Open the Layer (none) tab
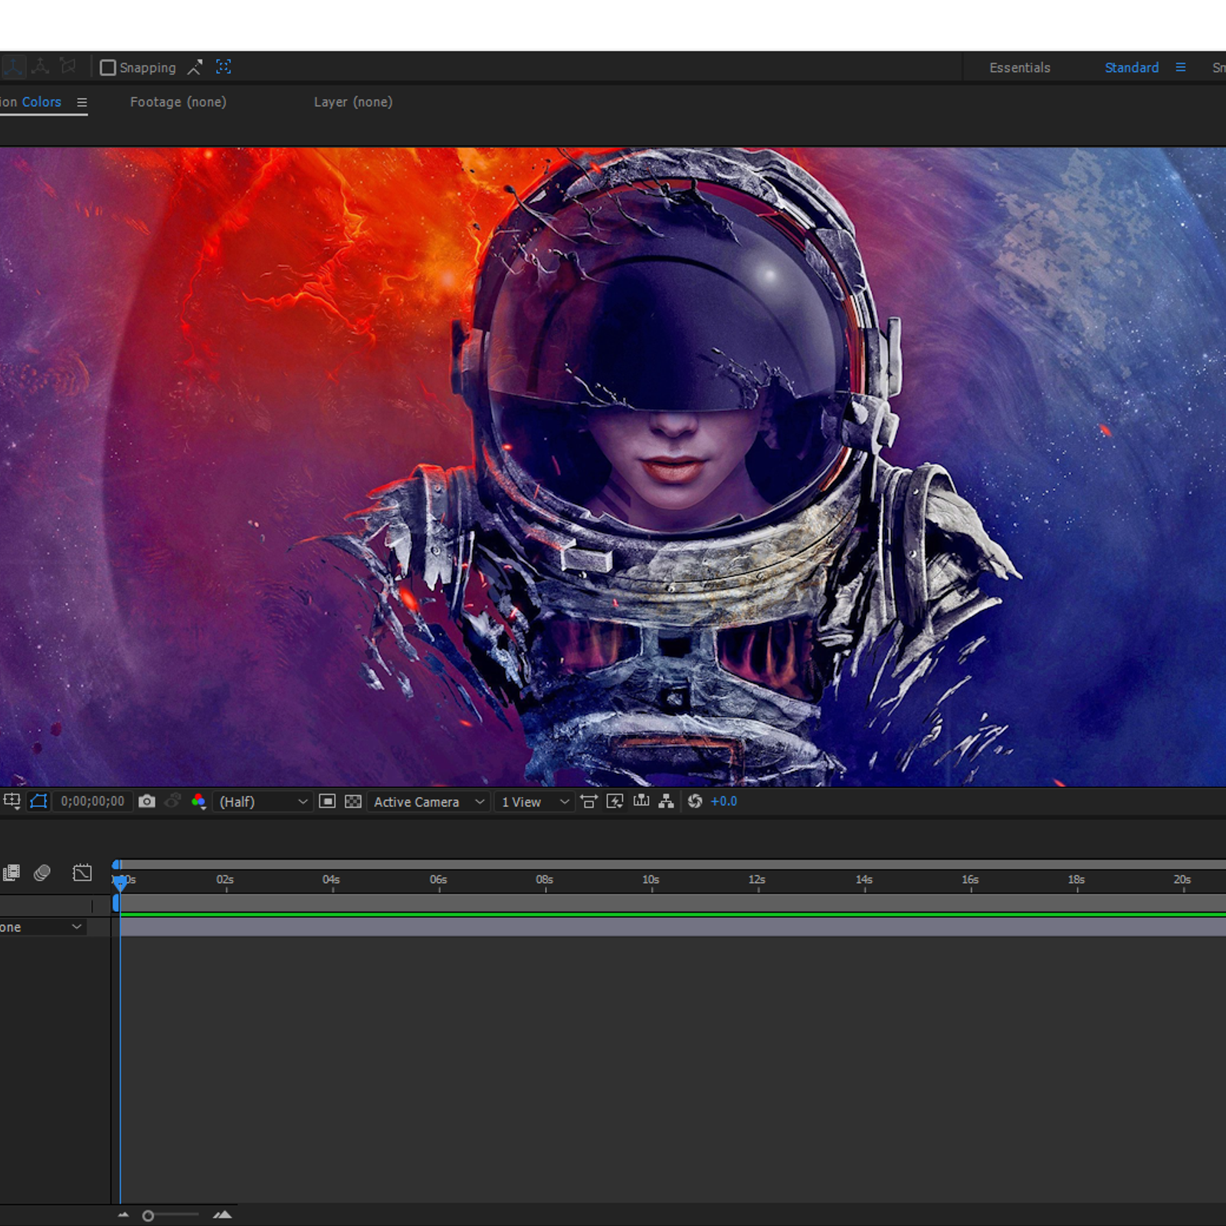The height and width of the screenshot is (1226, 1226). click(x=352, y=102)
